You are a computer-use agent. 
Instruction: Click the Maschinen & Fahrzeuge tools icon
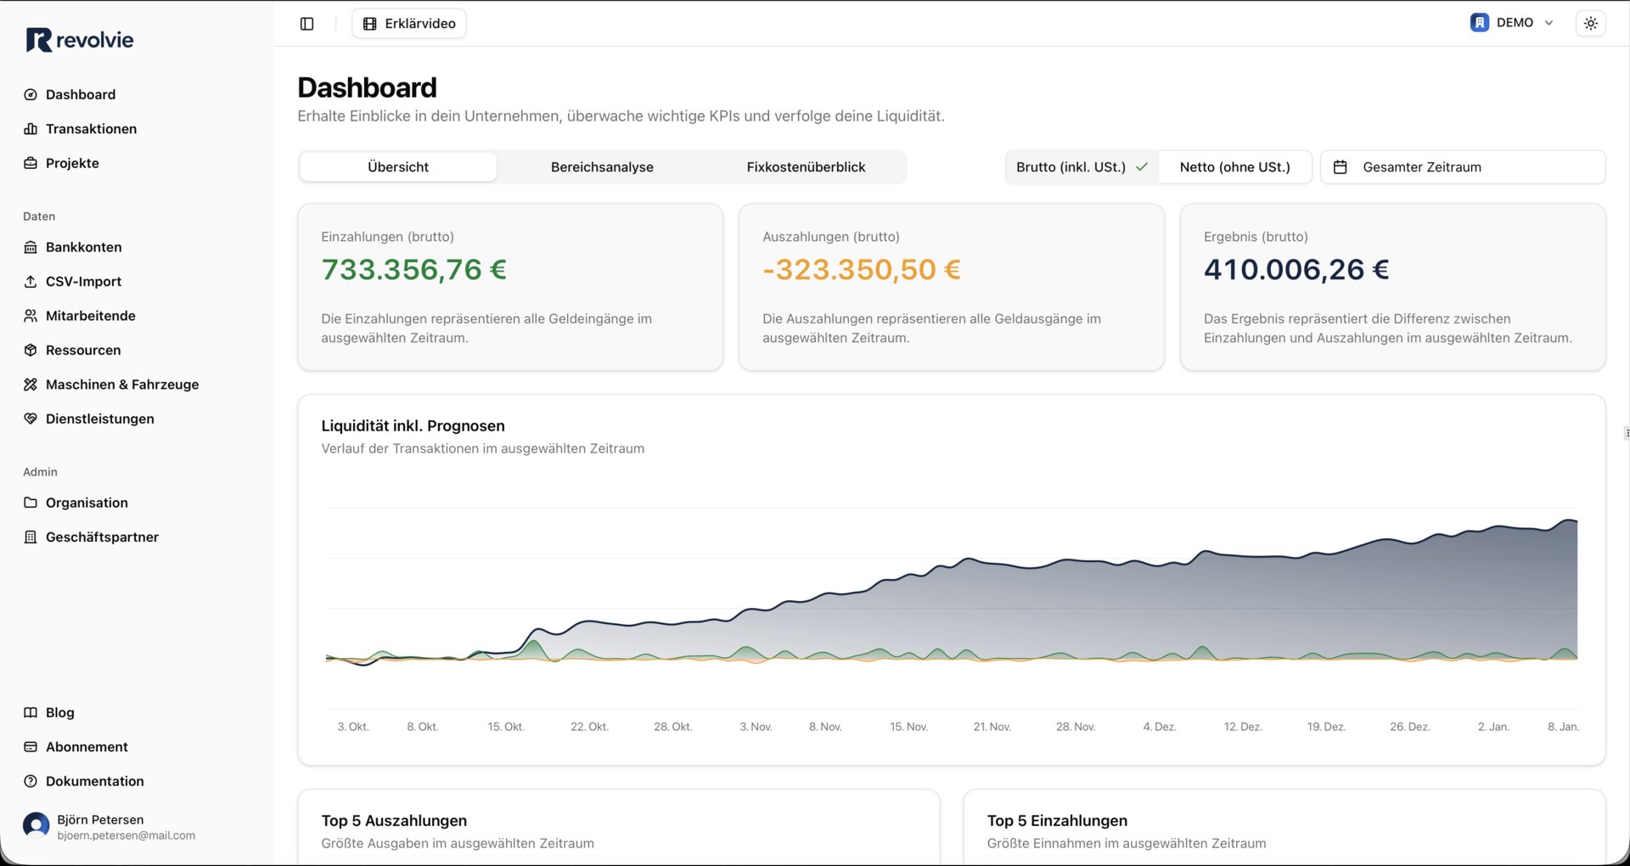tap(31, 385)
